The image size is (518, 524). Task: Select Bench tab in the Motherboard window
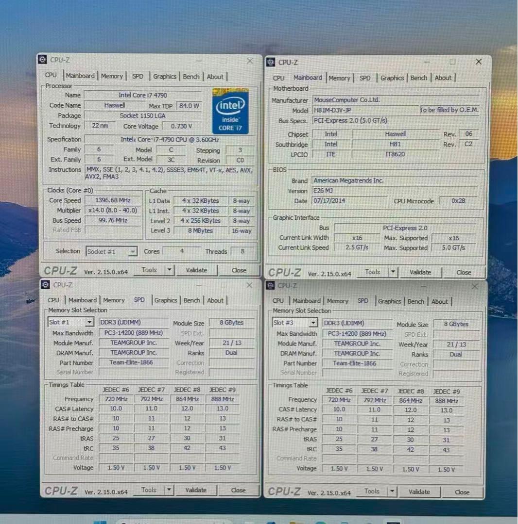pos(419,78)
